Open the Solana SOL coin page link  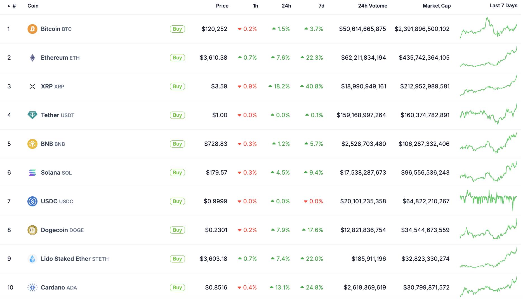(x=56, y=173)
